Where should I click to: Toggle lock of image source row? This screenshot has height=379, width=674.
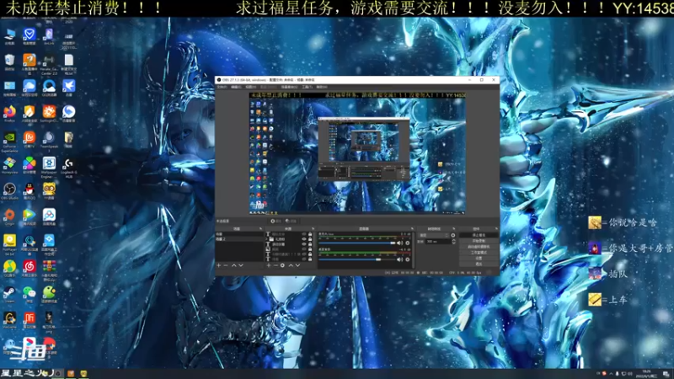click(x=310, y=248)
